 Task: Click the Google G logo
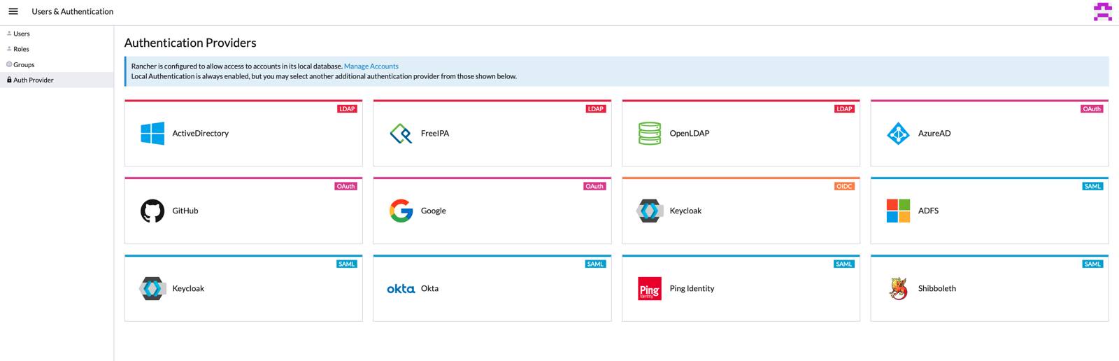pos(401,211)
